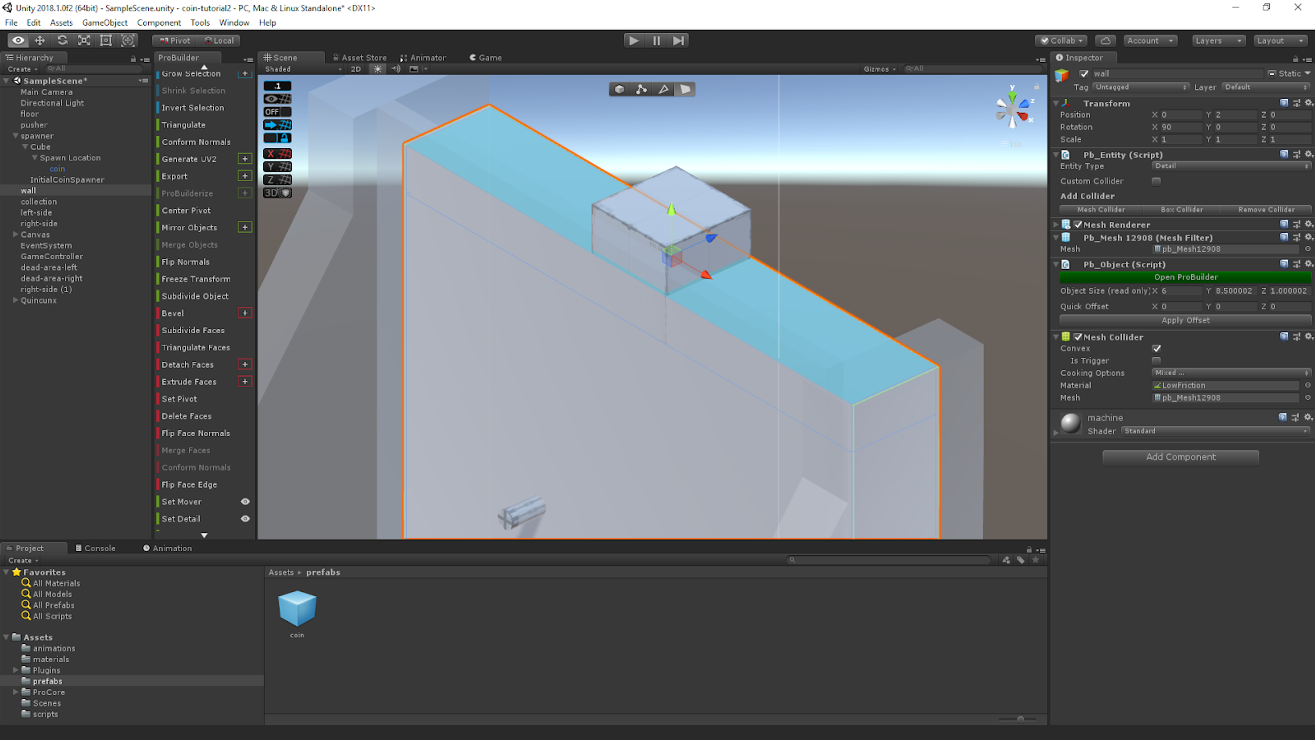Toggle Set Mover visibility eye

coord(245,502)
